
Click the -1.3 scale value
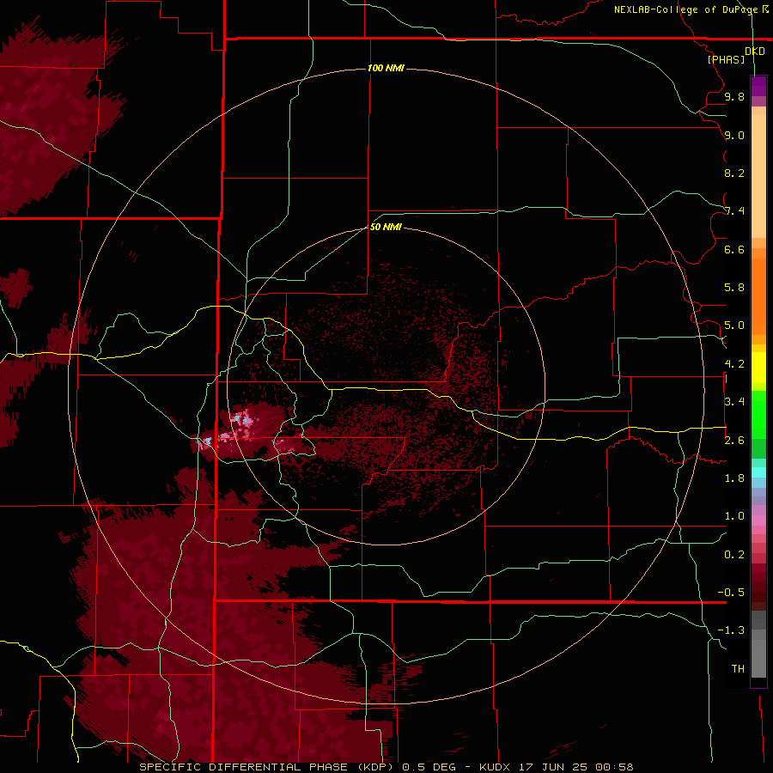[x=731, y=630]
